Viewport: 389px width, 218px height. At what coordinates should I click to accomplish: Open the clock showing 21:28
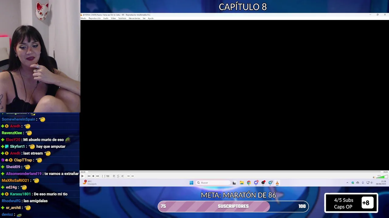[381, 183]
